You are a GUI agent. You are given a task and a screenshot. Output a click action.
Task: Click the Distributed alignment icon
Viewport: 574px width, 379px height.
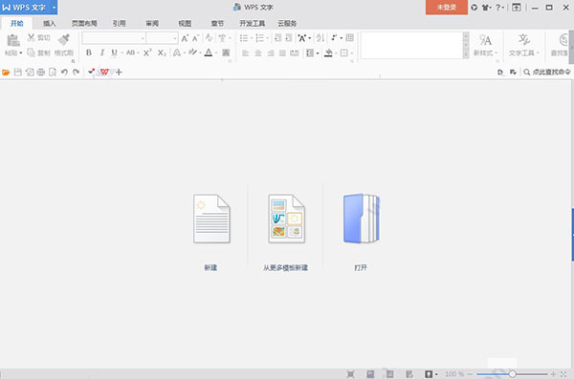tap(295, 53)
